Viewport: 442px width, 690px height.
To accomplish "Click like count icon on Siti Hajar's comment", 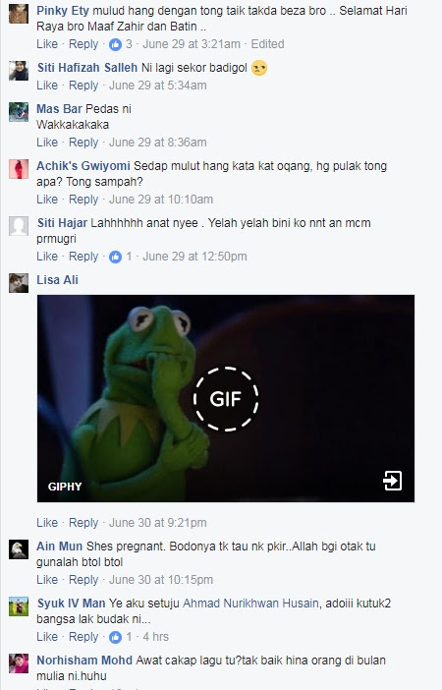I will pos(115,257).
